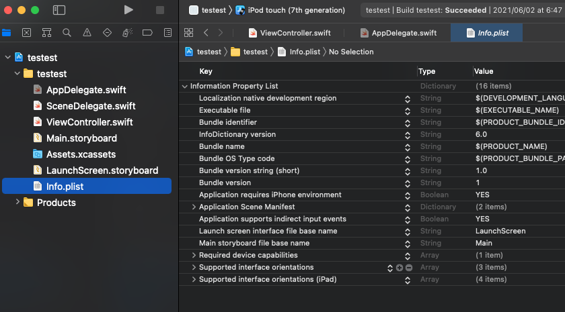Click the Stop build button
Image resolution: width=565 pixels, height=312 pixels.
click(x=160, y=10)
